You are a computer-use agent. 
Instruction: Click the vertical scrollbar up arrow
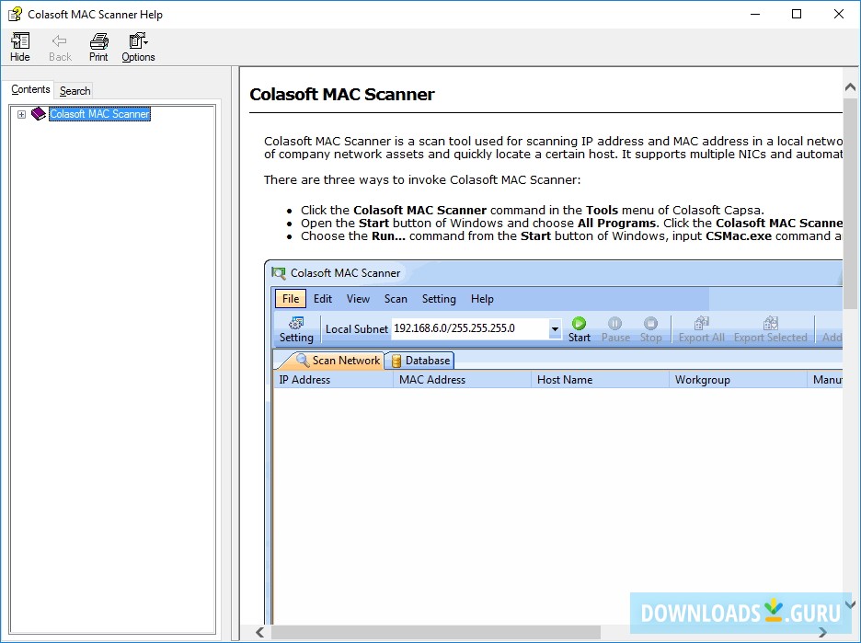point(850,86)
